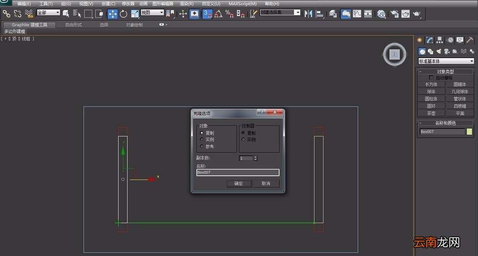
Task: Activate the Select Object tool
Action: pos(65,14)
